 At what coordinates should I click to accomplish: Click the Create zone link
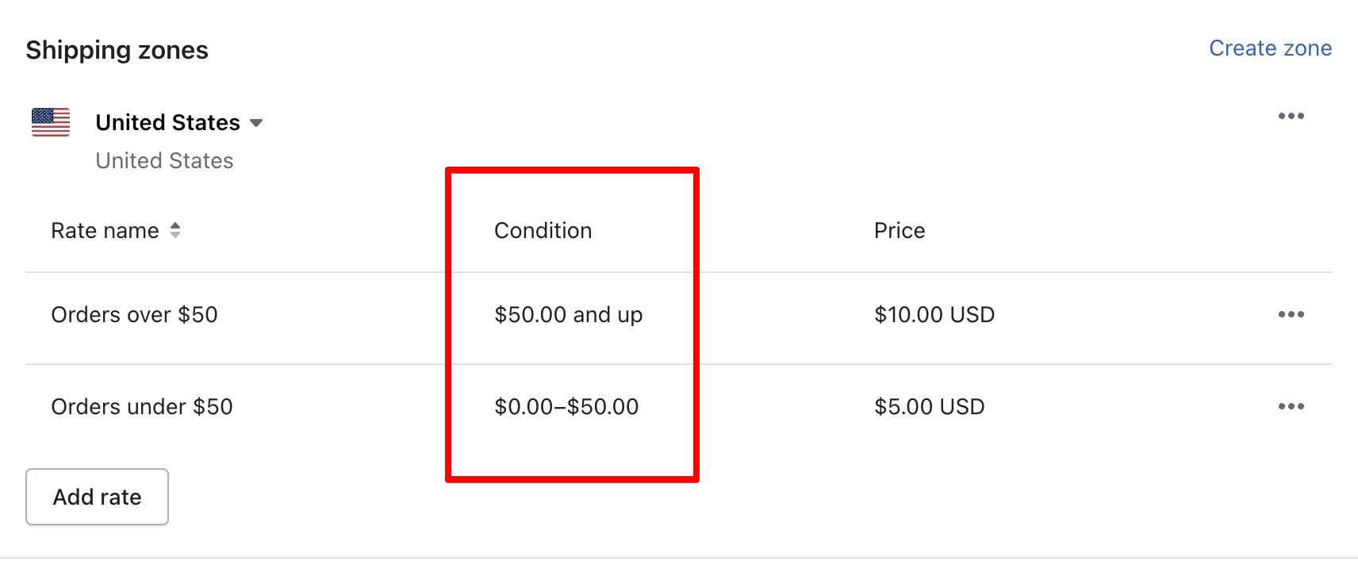1270,48
